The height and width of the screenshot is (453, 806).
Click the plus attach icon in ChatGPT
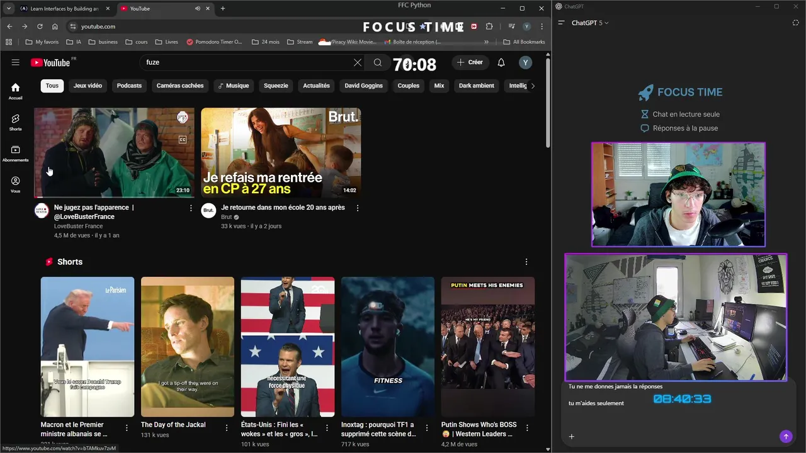(x=572, y=436)
